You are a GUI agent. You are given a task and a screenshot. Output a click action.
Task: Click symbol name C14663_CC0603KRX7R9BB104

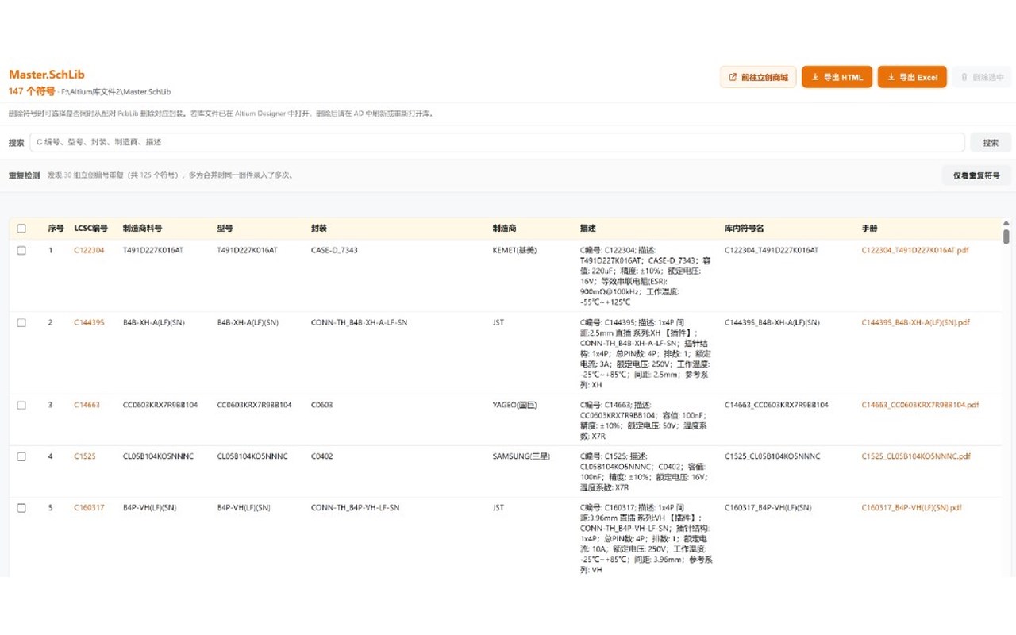coord(776,405)
